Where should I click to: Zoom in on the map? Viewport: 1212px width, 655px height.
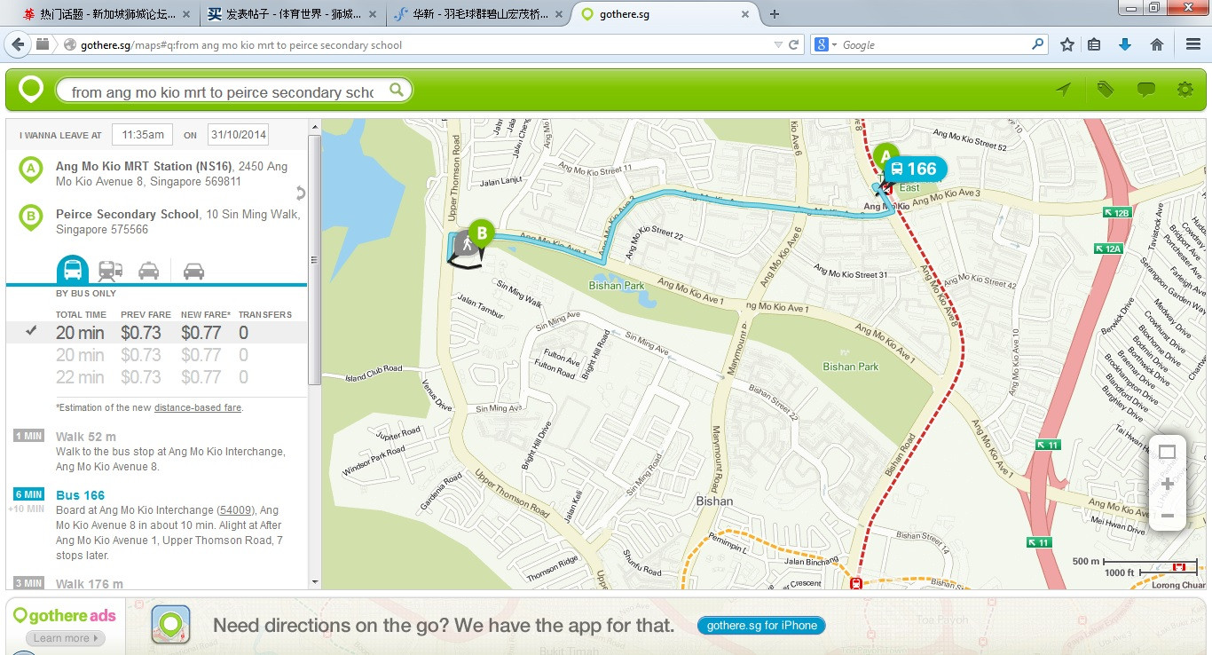tap(1167, 485)
